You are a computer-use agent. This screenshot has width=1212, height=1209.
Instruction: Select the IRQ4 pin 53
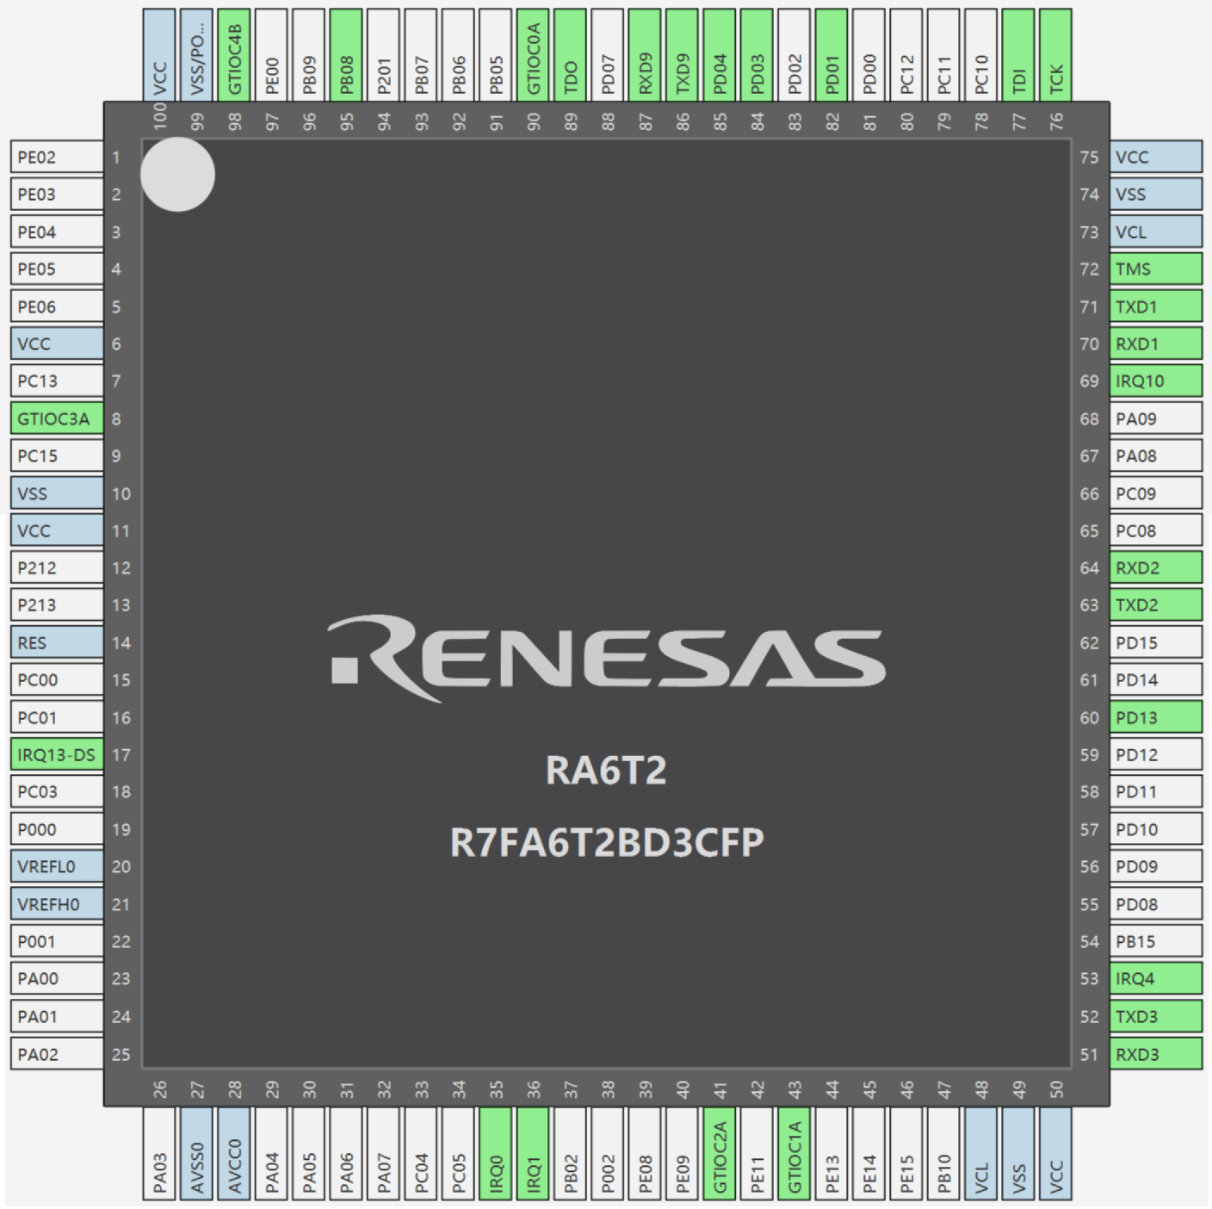tap(1156, 978)
